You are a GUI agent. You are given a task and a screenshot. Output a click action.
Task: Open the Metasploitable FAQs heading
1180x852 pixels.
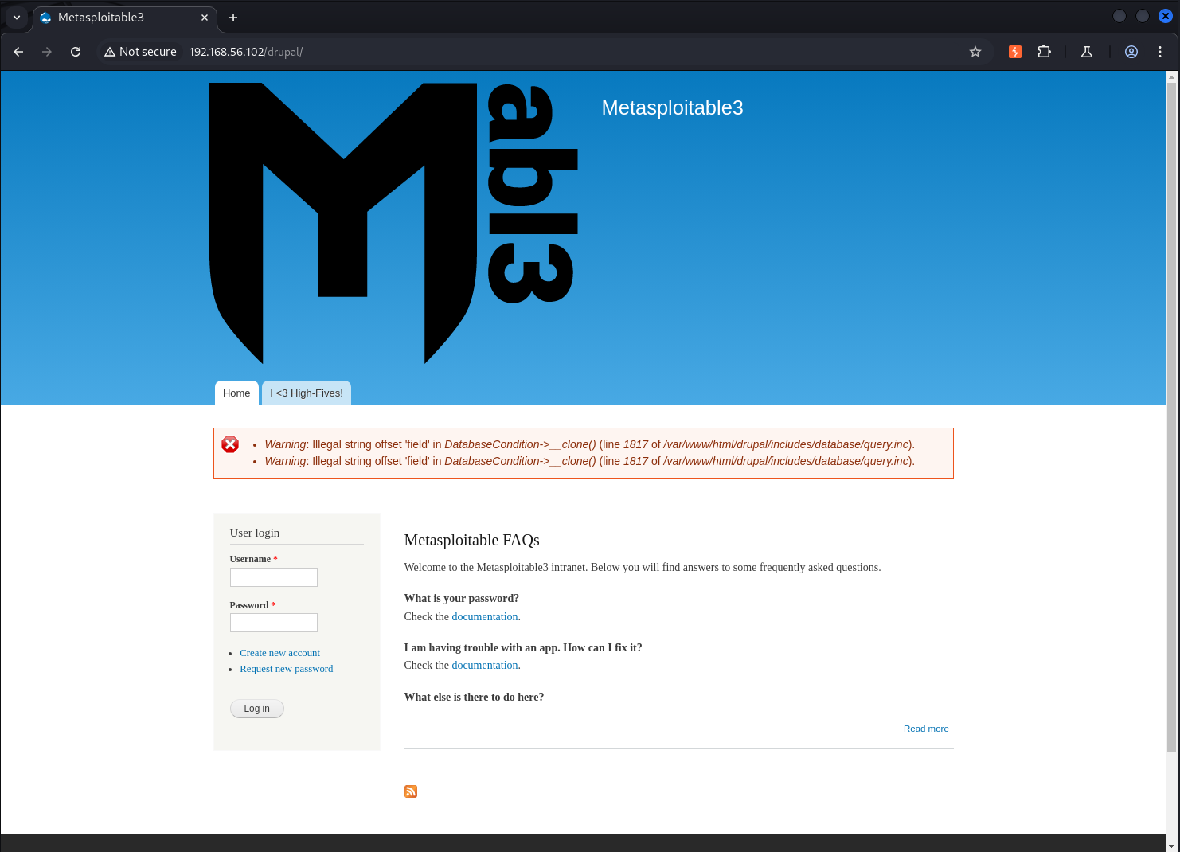[472, 540]
